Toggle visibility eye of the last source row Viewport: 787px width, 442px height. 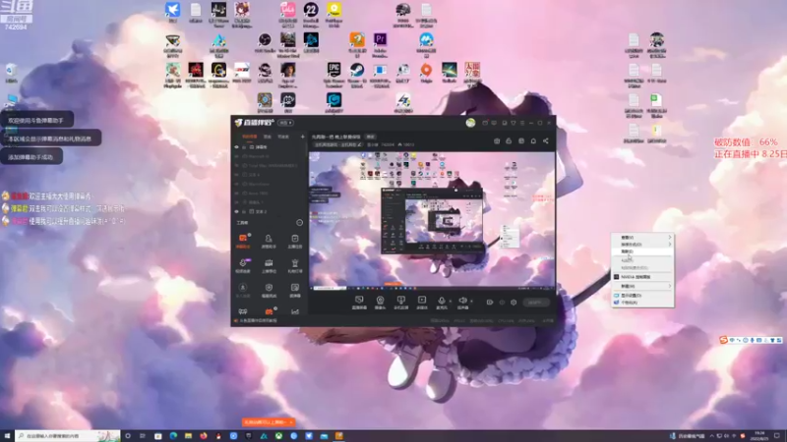click(x=237, y=211)
